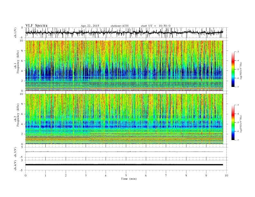This screenshot has width=255, height=197.
Task: Click the "-7" tick on ch.1 color bar
Action: click(238, 87)
